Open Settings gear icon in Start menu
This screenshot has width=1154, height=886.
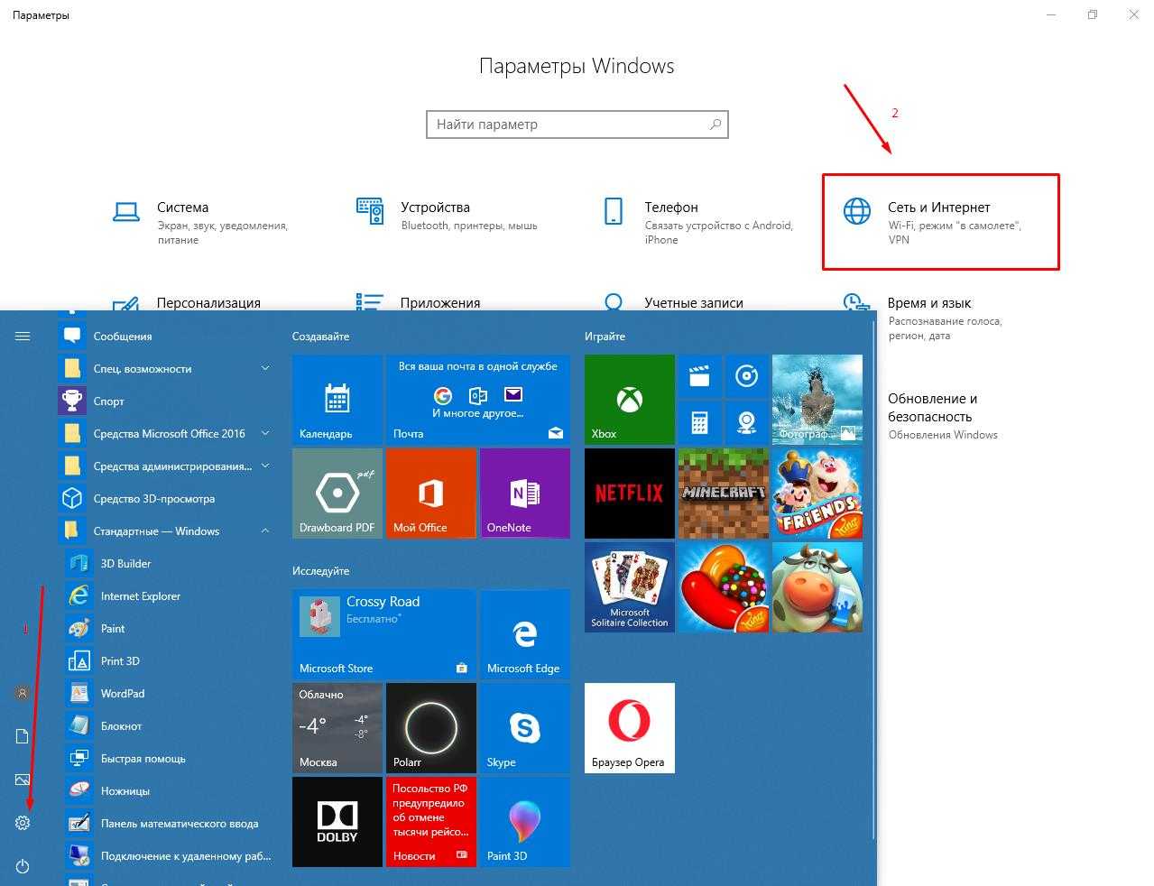click(23, 823)
